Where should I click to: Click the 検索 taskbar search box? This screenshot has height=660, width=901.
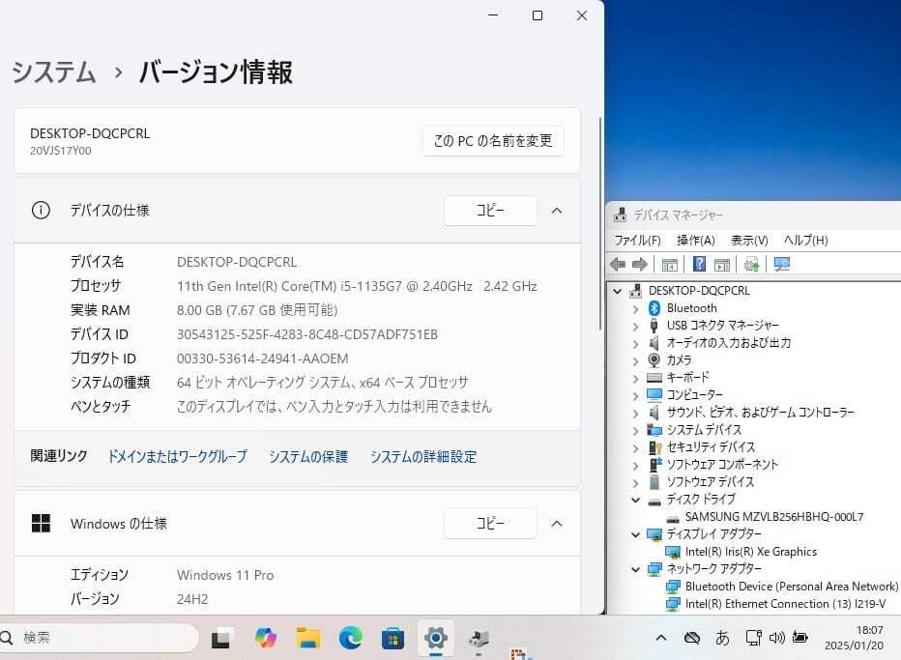point(98,638)
